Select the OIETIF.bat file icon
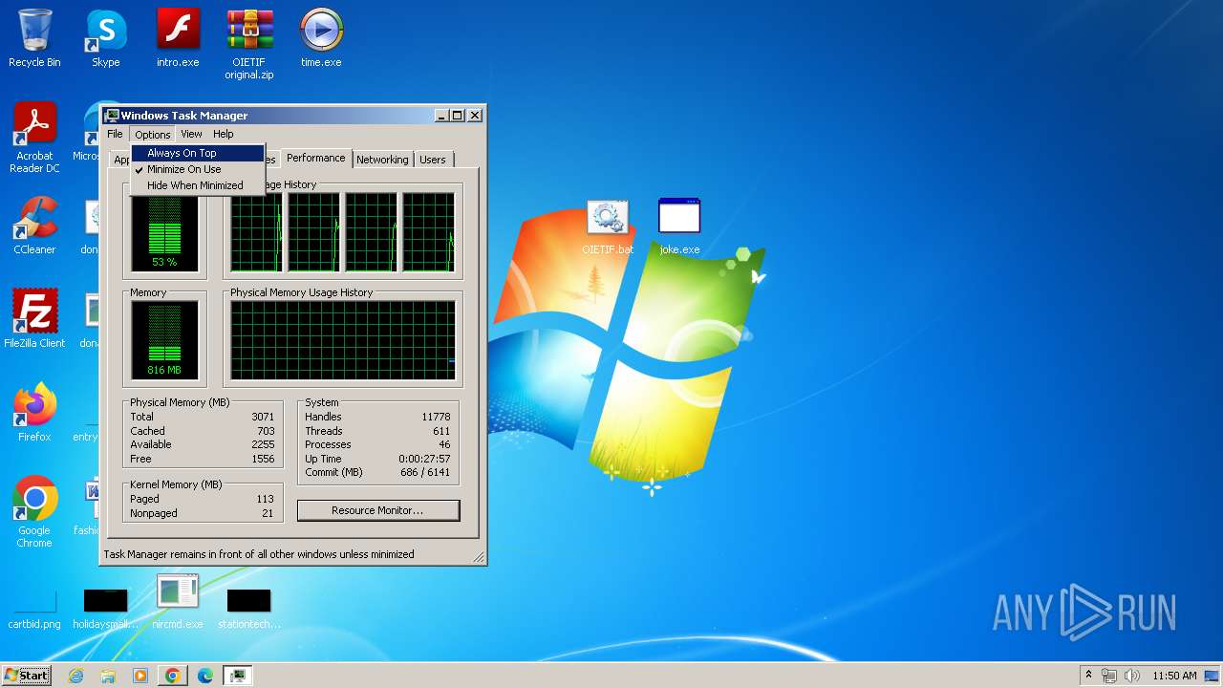 608,227
